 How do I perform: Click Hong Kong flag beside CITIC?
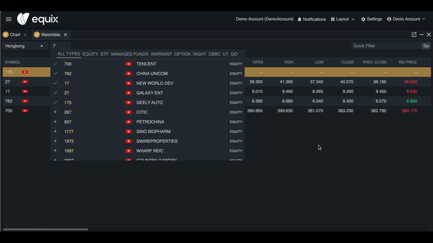(129, 112)
